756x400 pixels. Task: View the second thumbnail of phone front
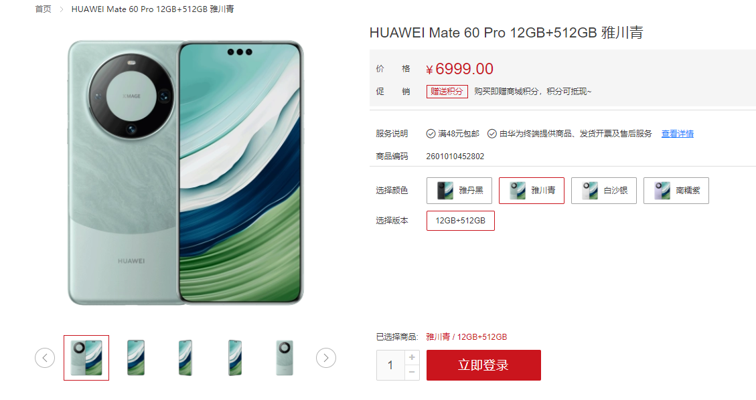coord(136,358)
